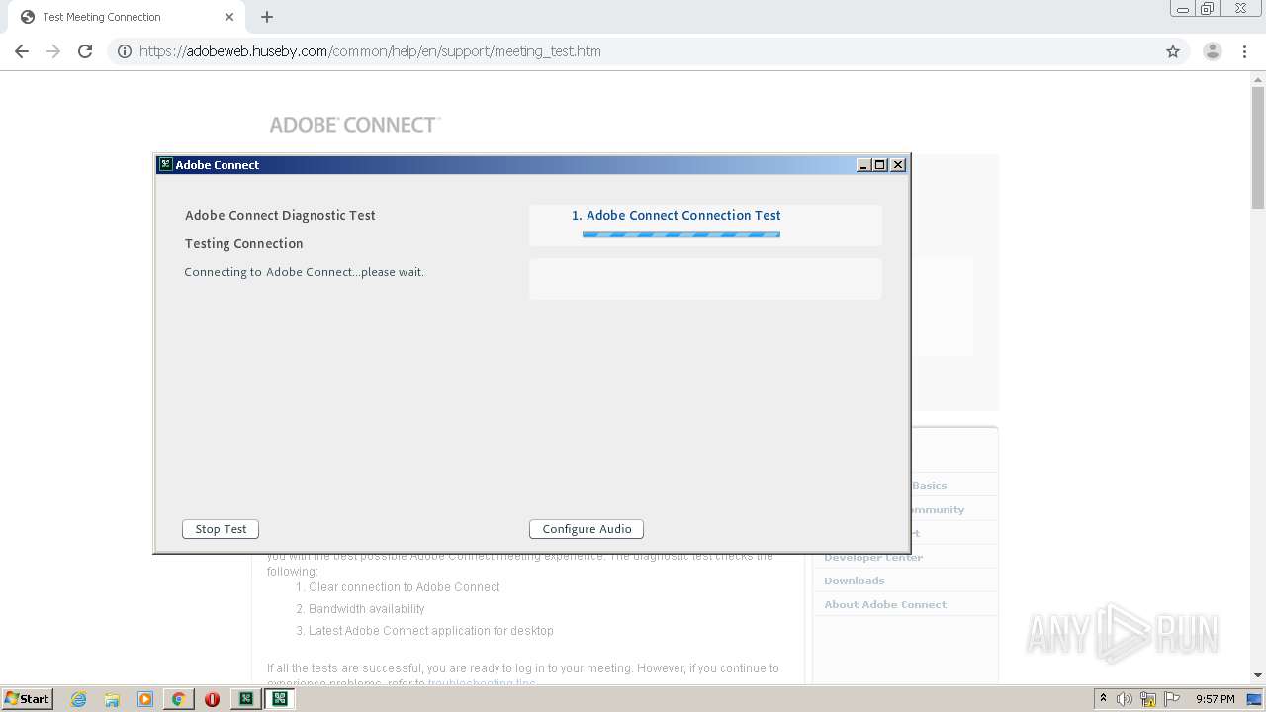
Task: Click the 'Testing Connection' label
Action: [x=243, y=243]
